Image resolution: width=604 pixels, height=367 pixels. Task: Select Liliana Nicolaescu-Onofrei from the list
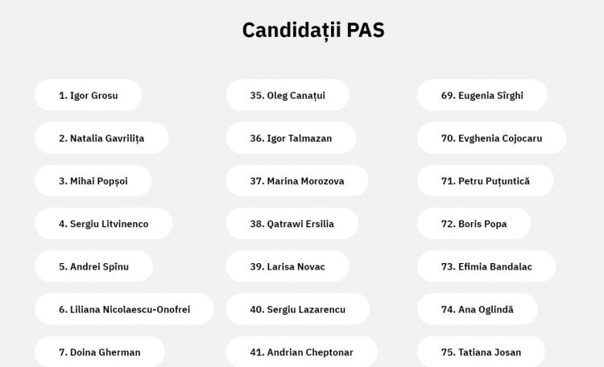(x=124, y=309)
